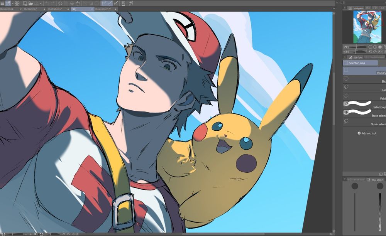Click the zoom value 73.5 in the bottom status bar

[x=3, y=234]
